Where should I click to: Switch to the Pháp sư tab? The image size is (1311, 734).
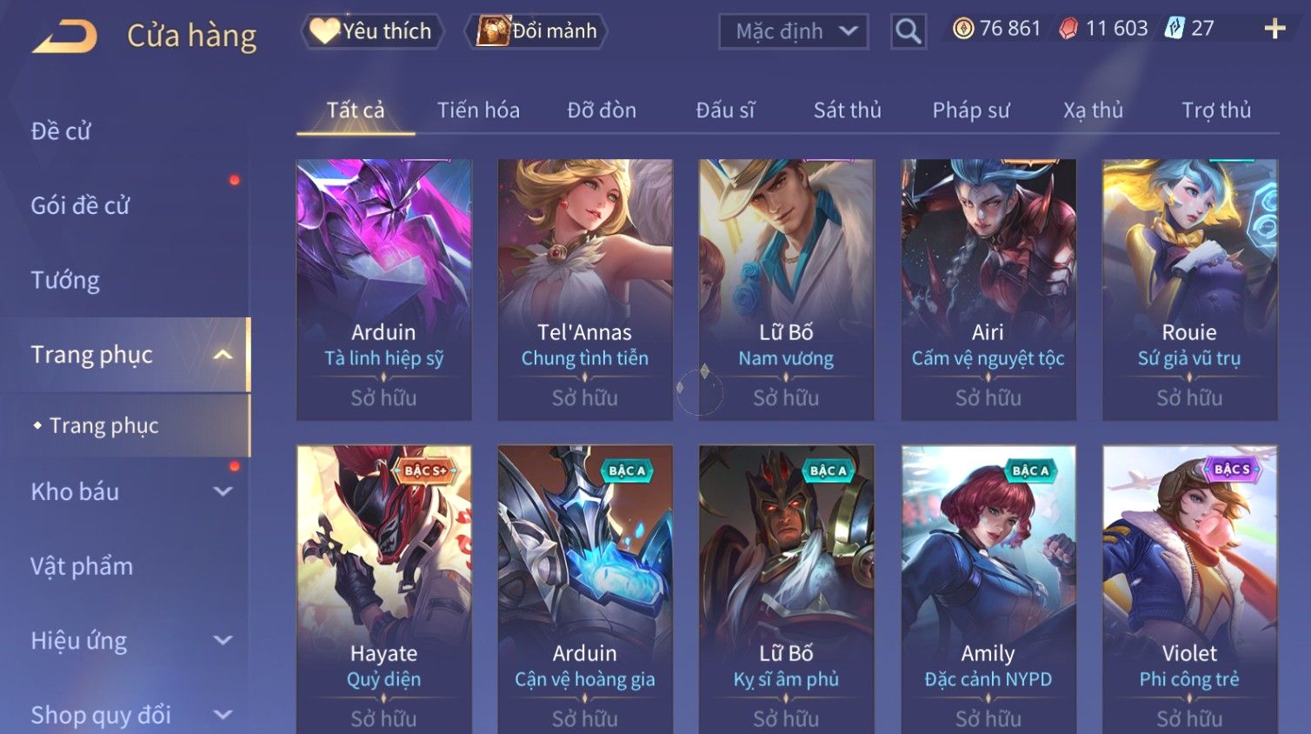click(x=971, y=110)
